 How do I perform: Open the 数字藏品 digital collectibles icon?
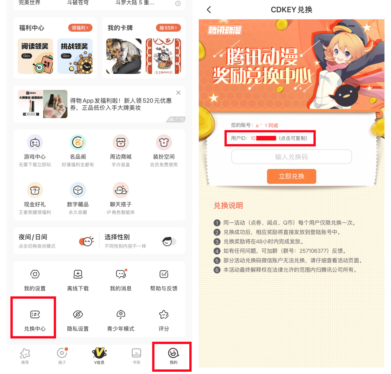point(78,190)
